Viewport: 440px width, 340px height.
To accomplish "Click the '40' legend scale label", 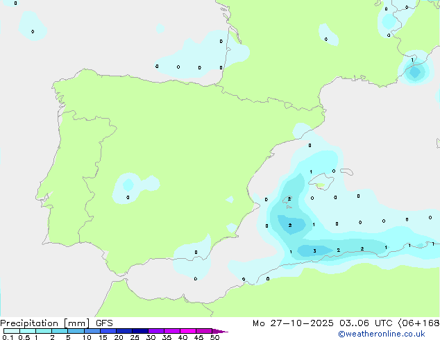I will click(x=183, y=337).
